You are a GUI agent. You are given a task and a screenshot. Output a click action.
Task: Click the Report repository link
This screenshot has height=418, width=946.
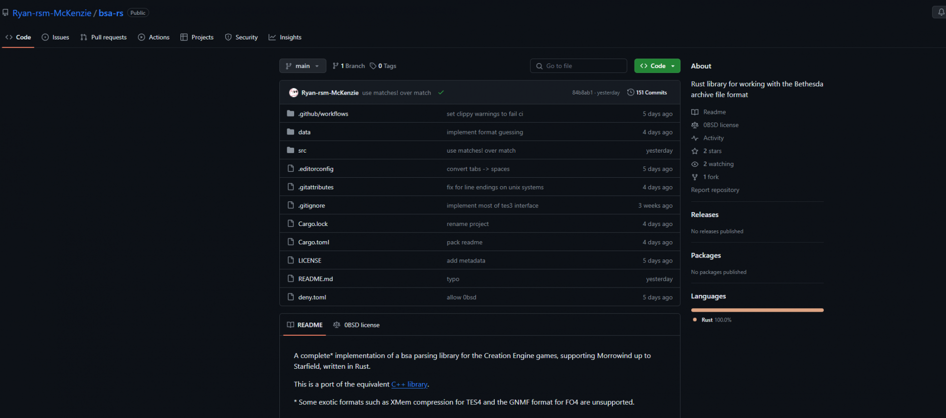[x=715, y=190]
